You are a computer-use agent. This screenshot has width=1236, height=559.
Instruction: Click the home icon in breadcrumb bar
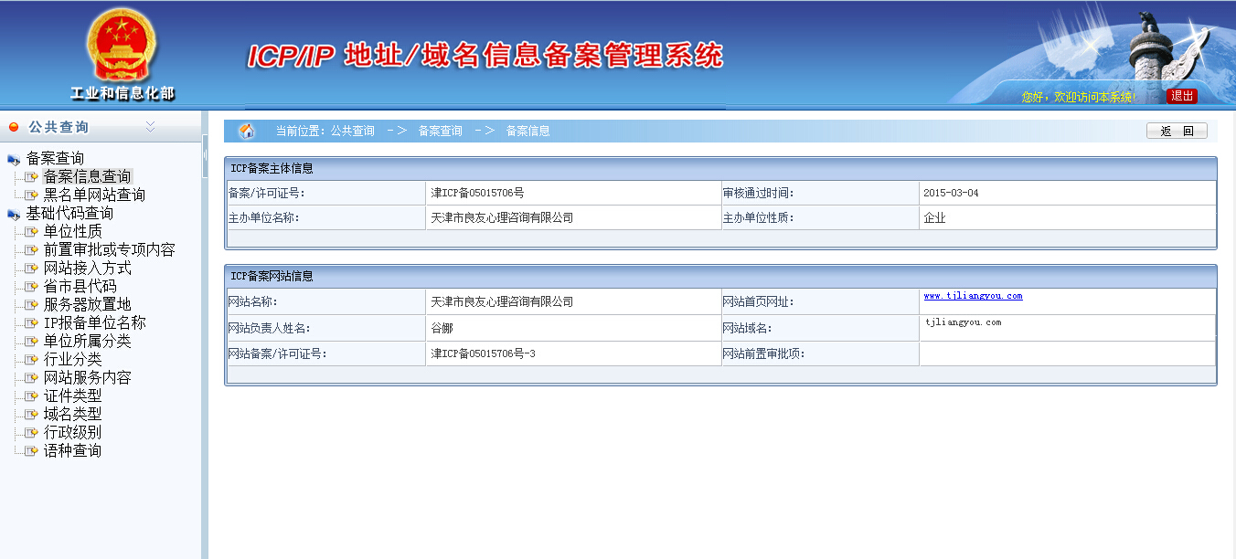point(247,131)
